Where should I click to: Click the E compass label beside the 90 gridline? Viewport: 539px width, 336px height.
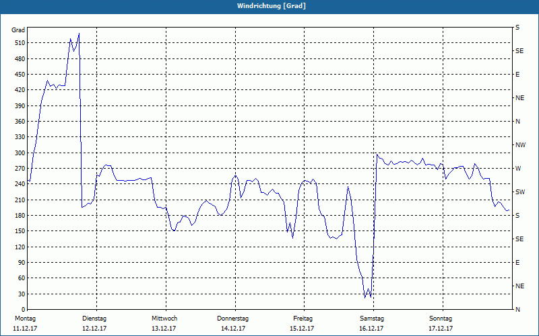517,262
